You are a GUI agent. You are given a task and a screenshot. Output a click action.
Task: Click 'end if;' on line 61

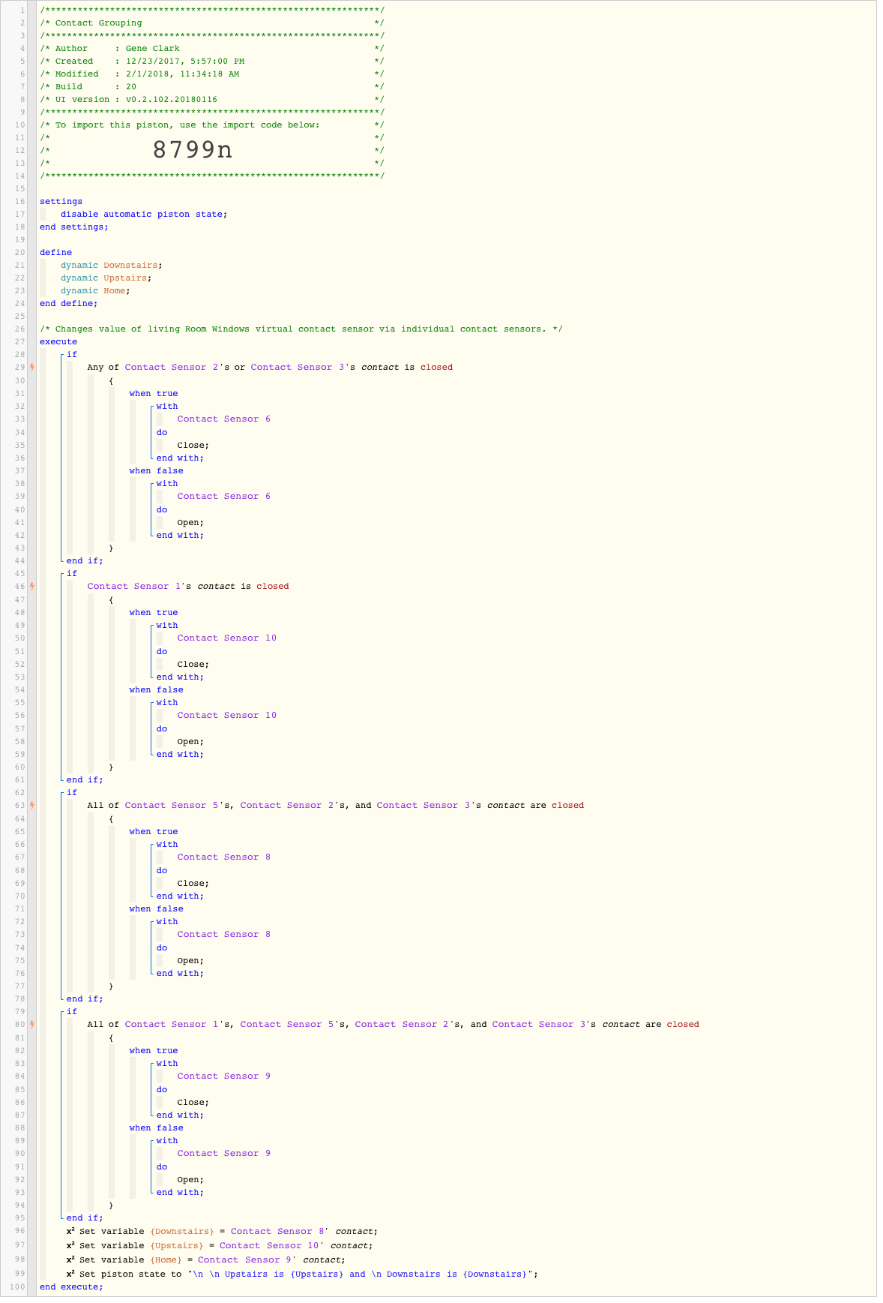[85, 780]
